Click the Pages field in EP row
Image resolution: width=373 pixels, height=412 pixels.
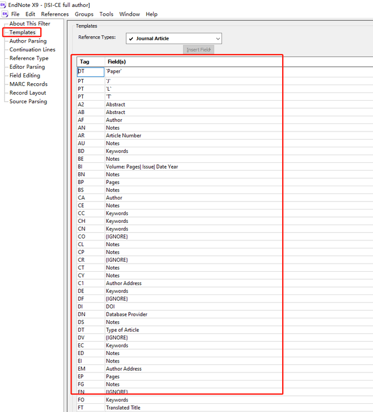point(239,377)
